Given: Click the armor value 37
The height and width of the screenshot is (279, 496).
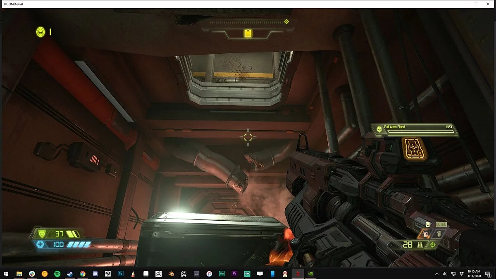Looking at the screenshot, I should [59, 234].
